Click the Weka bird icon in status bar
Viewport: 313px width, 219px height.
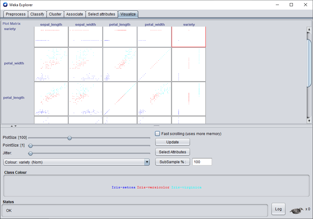click(x=297, y=210)
